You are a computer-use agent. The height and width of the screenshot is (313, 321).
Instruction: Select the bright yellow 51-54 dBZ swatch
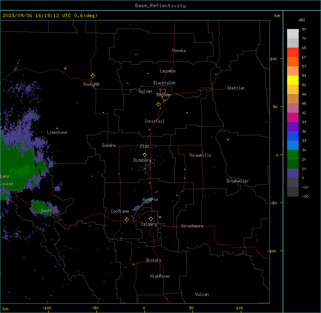[293, 80]
